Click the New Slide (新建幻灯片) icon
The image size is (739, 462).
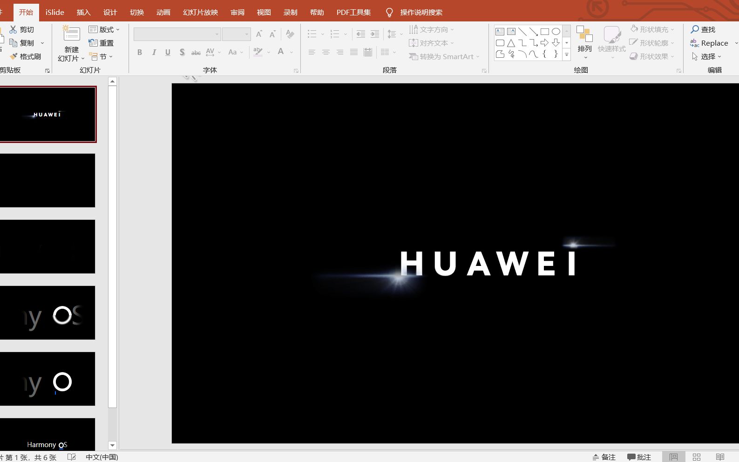71,34
